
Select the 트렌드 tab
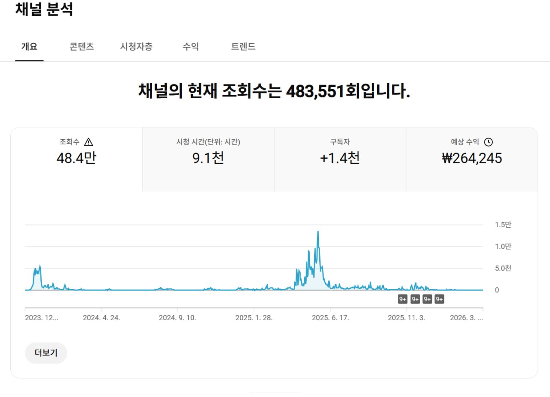[243, 47]
